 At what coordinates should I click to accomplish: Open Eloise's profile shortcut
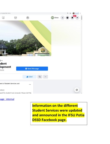click(x=55, y=18)
